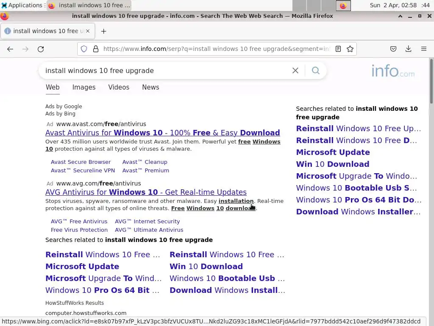Screen dimensions: 434x326
Task: Click the date and time clock
Action: click(400, 5)
